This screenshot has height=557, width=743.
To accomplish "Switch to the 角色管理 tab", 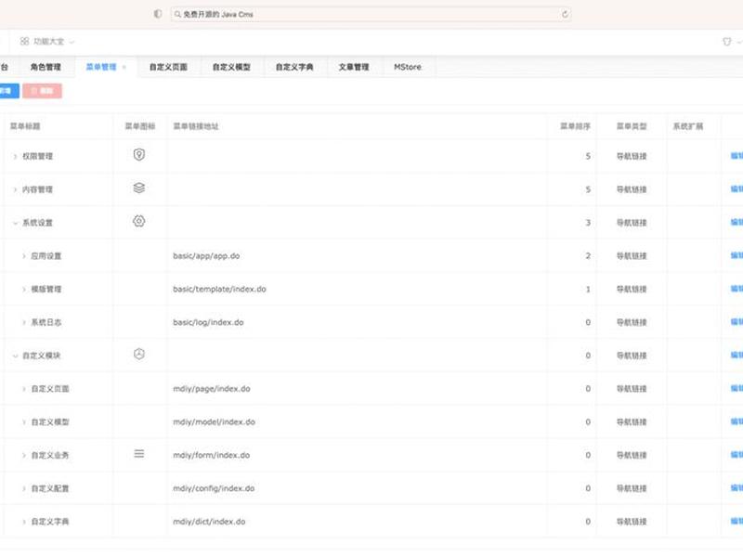I will coord(46,67).
